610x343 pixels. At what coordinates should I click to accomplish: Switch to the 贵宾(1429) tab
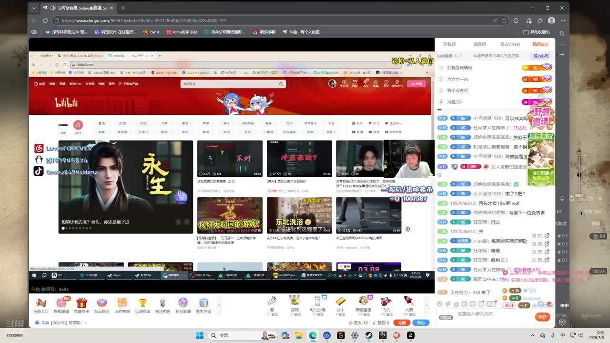509,44
